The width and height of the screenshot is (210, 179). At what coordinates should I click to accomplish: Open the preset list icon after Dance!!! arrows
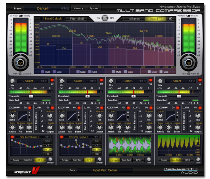pos(68,8)
